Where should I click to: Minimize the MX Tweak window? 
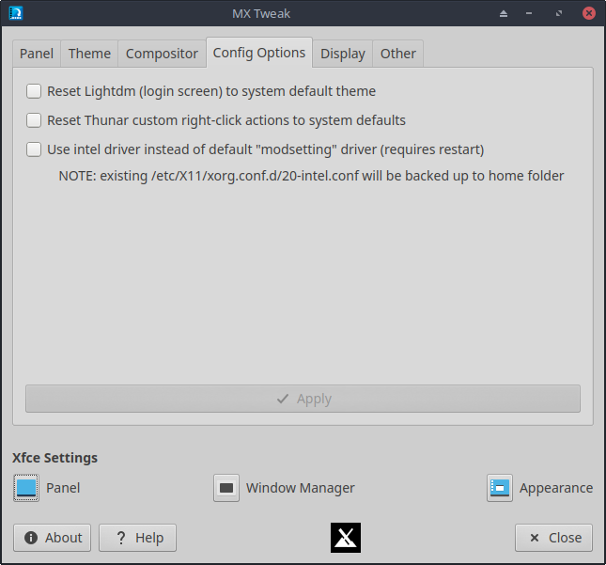pyautogui.click(x=532, y=14)
